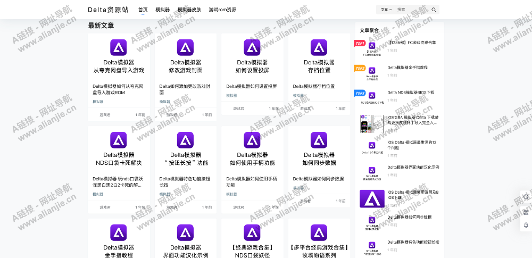The height and width of the screenshot is (258, 532).
Task: Open sidebar thumbnail for Delta模拟器金手指教程
Action: pos(372,73)
